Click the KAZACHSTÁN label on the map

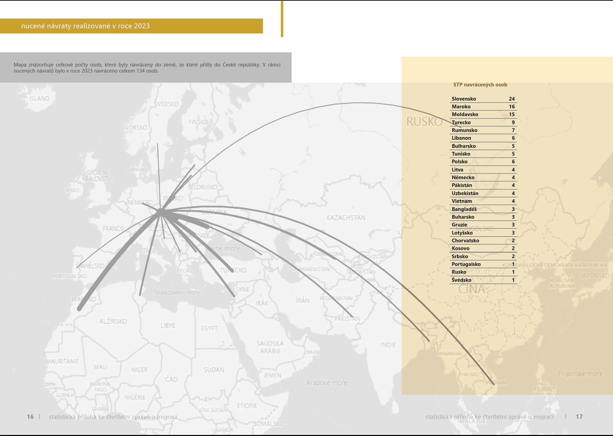346,218
